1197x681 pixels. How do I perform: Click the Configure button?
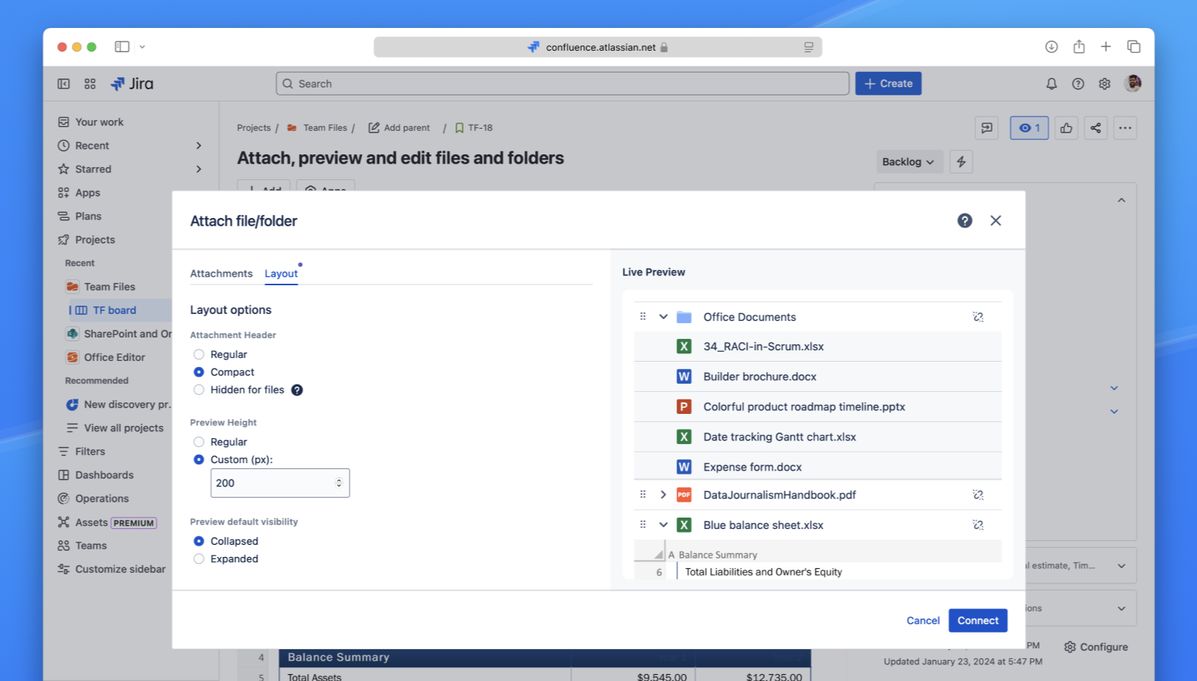tap(1096, 647)
